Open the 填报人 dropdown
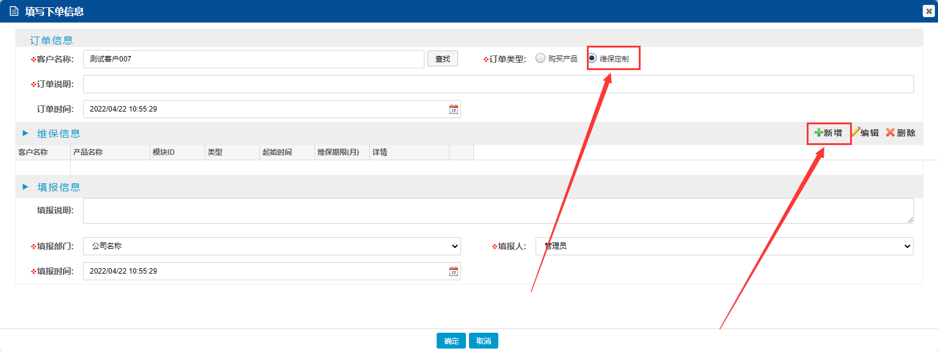Screen dimensions: 938x351 [724, 246]
